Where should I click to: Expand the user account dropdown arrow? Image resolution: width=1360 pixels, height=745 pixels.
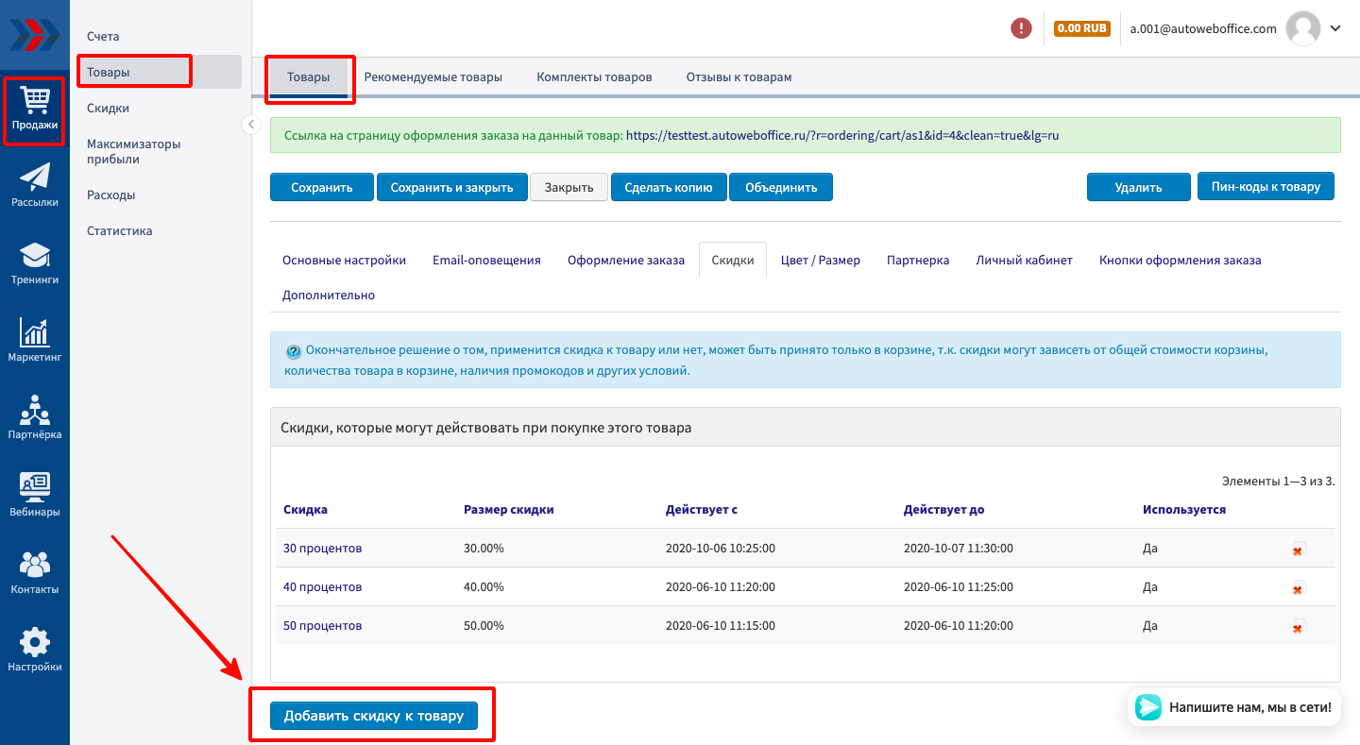coord(1335,28)
